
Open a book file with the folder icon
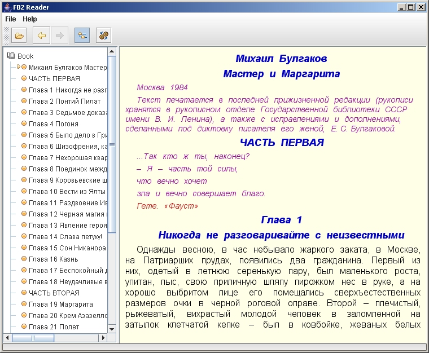point(19,36)
